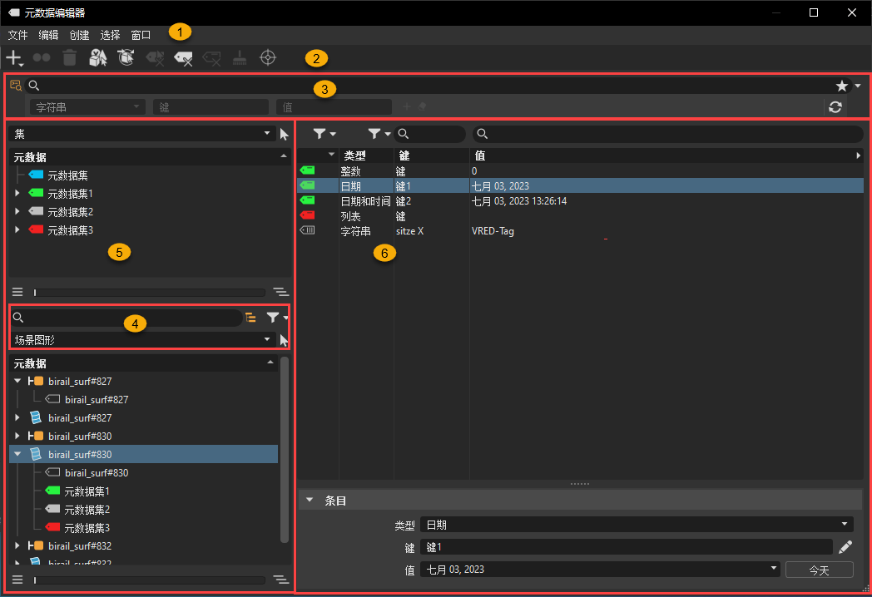The height and width of the screenshot is (597, 872).
Task: Open the 编辑 menu
Action: pos(48,35)
